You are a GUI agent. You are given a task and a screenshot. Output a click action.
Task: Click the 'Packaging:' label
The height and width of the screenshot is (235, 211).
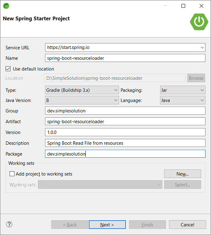(x=131, y=90)
